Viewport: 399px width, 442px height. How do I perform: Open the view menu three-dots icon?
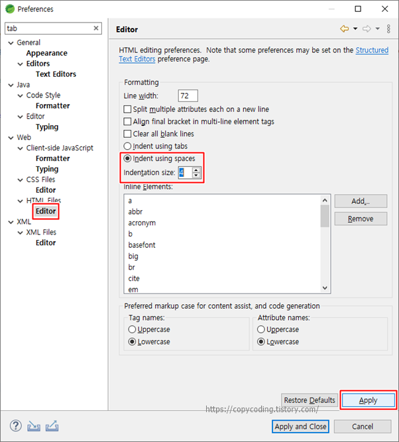388,28
